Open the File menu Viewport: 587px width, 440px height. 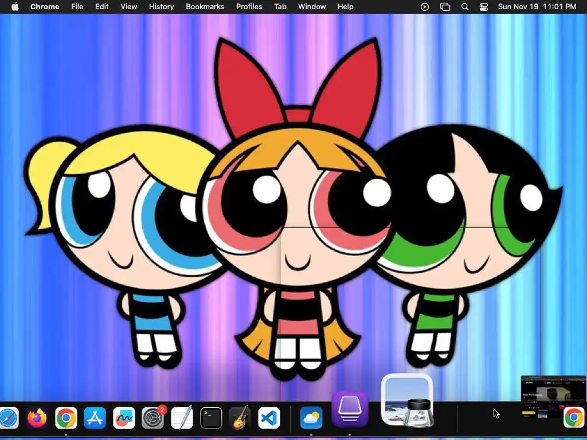click(x=77, y=7)
